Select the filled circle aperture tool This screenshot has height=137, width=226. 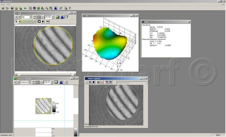click(x=20, y=21)
